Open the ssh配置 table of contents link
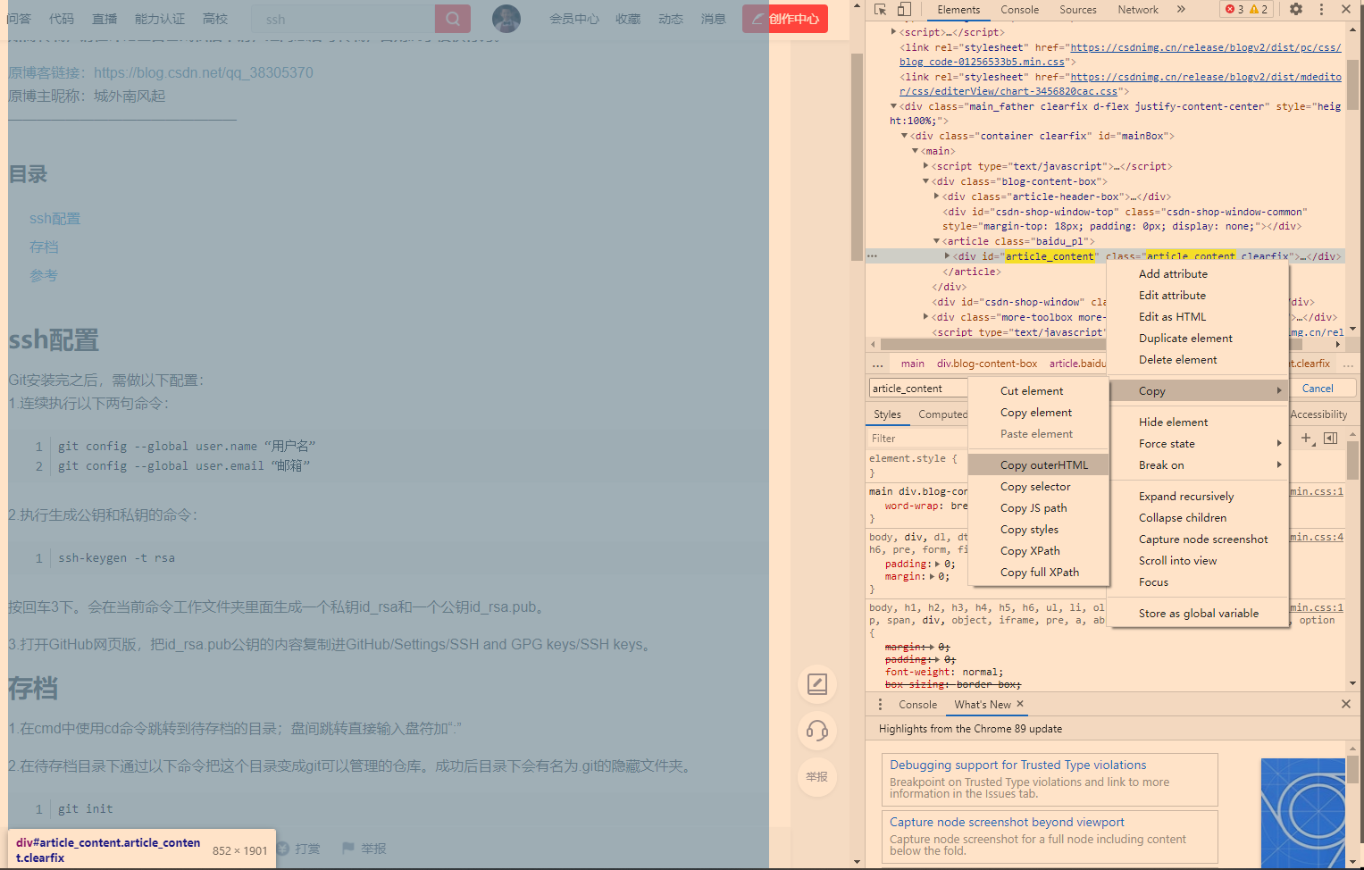This screenshot has height=870, width=1364. click(54, 219)
